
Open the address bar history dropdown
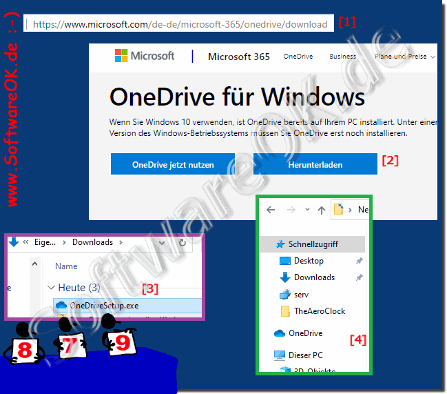162,243
